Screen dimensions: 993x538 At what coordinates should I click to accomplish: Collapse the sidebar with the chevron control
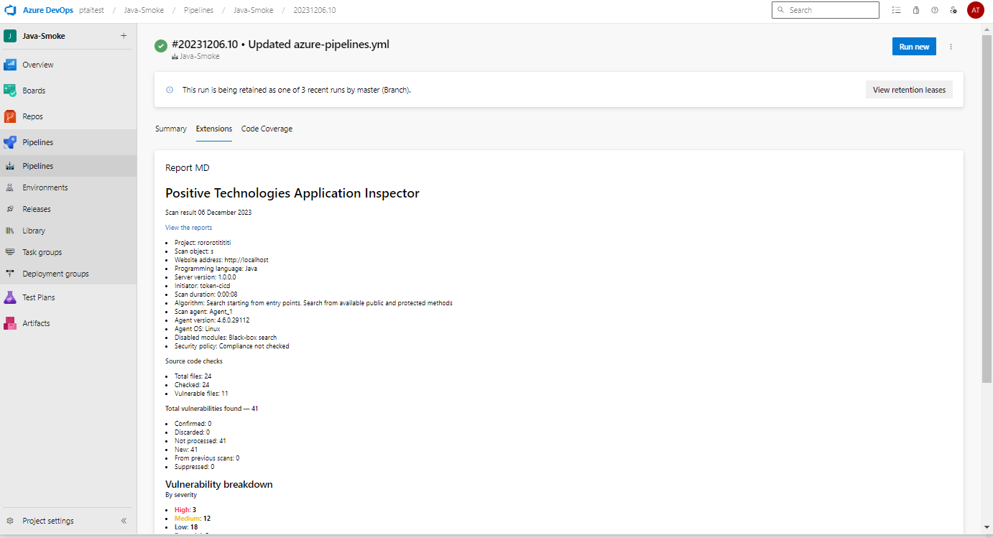click(124, 521)
